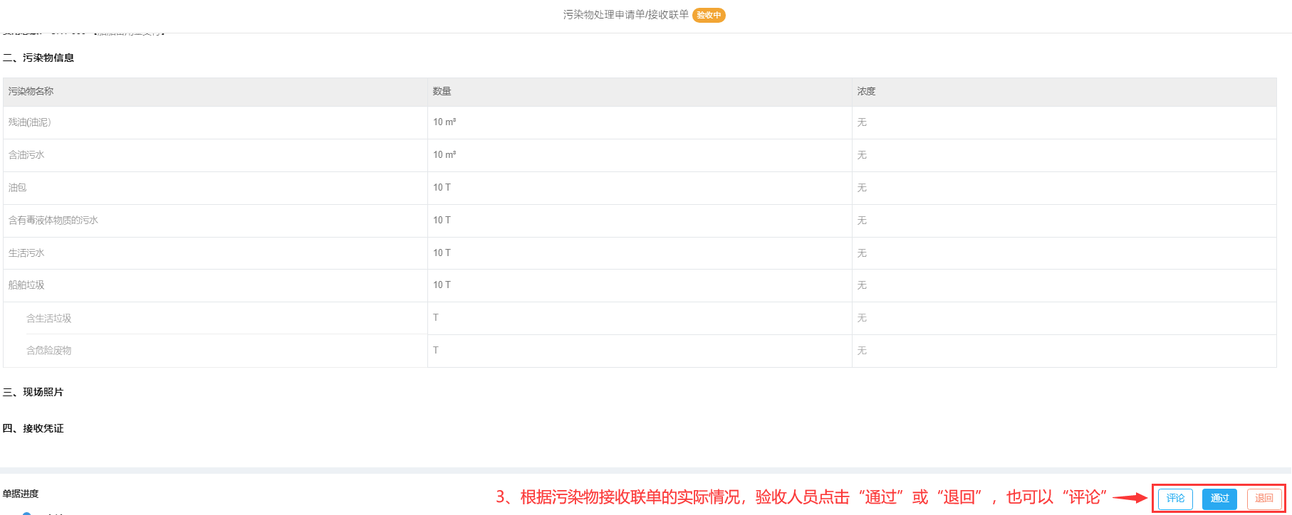The image size is (1292, 515).
Task: Click the 无 concentration for 含有毒液体物质的污水
Action: (862, 221)
